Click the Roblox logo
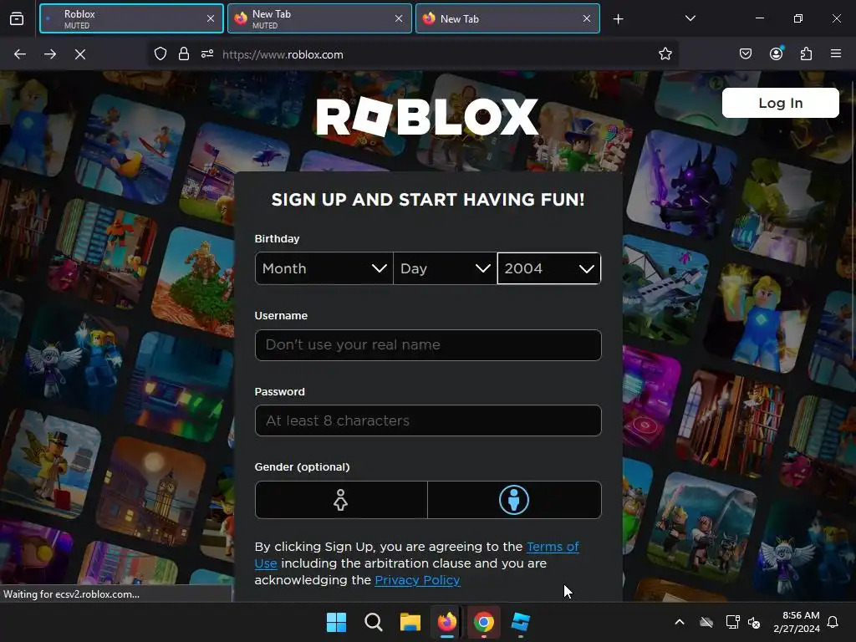 tap(427, 117)
